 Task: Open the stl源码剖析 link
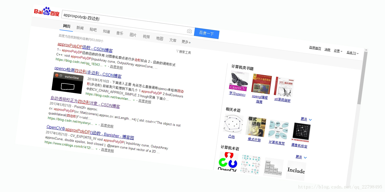pyautogui.click(x=282, y=100)
